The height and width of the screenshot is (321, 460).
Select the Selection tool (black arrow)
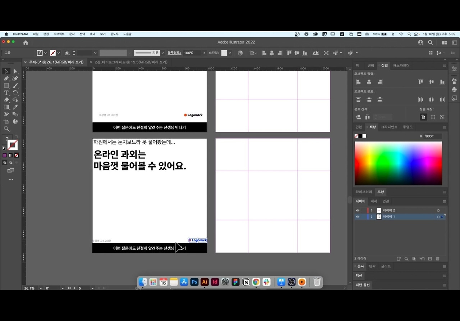[x=6, y=71]
